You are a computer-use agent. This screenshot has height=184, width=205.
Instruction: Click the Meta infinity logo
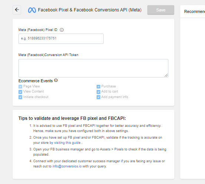pos(32,10)
